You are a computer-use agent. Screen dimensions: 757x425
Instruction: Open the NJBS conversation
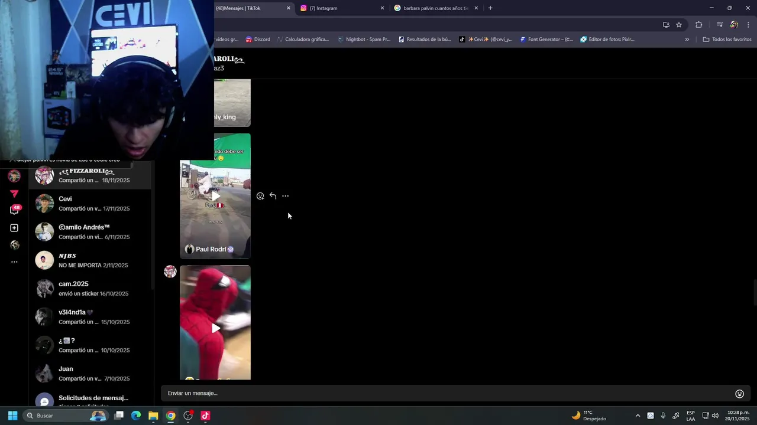[x=90, y=260]
